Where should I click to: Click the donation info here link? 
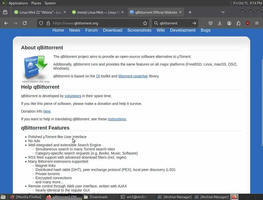(47, 111)
